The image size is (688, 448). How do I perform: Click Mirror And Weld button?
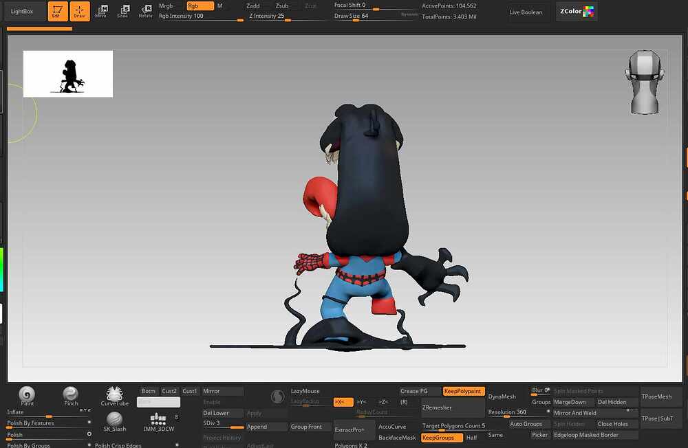pos(595,413)
